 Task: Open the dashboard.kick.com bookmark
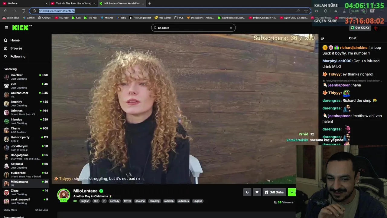(x=231, y=18)
